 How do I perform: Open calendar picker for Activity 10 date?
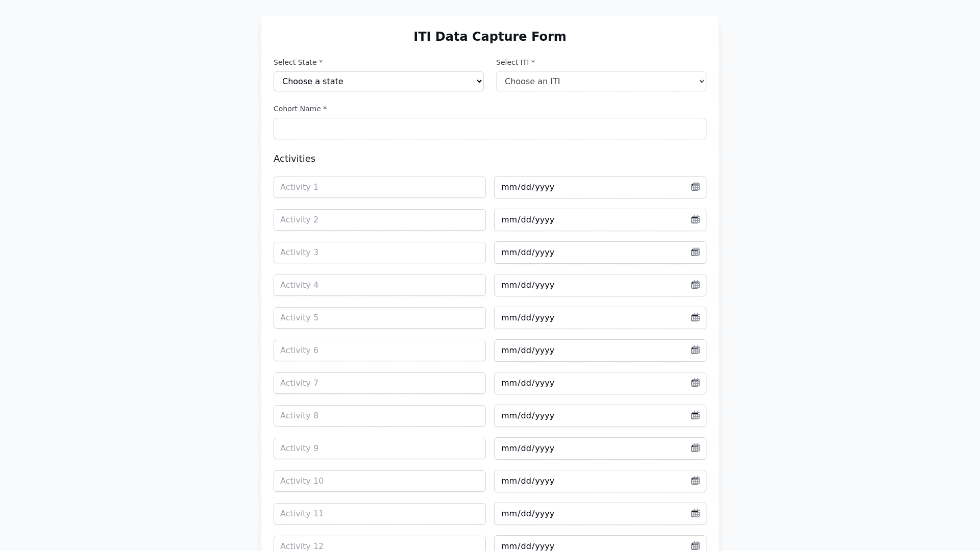coord(695,481)
